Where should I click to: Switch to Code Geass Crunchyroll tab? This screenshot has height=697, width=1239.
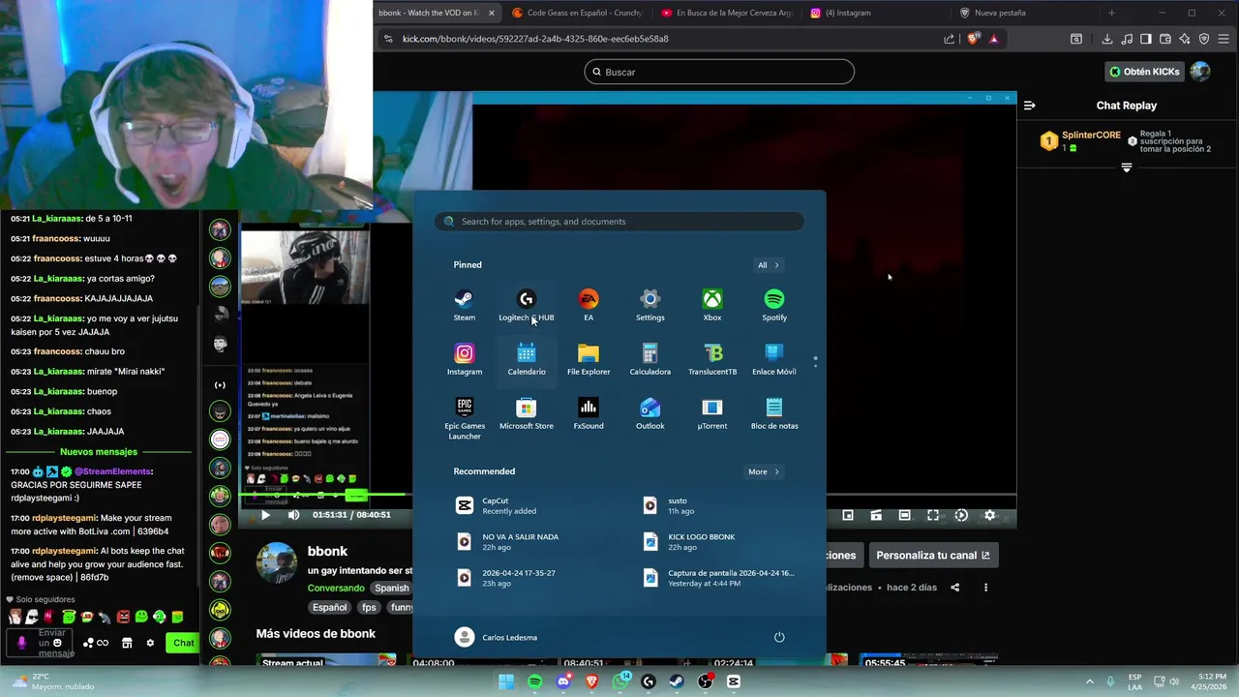pyautogui.click(x=576, y=13)
